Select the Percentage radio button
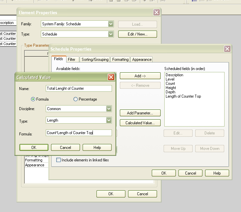241x212 pixels. [x=76, y=99]
